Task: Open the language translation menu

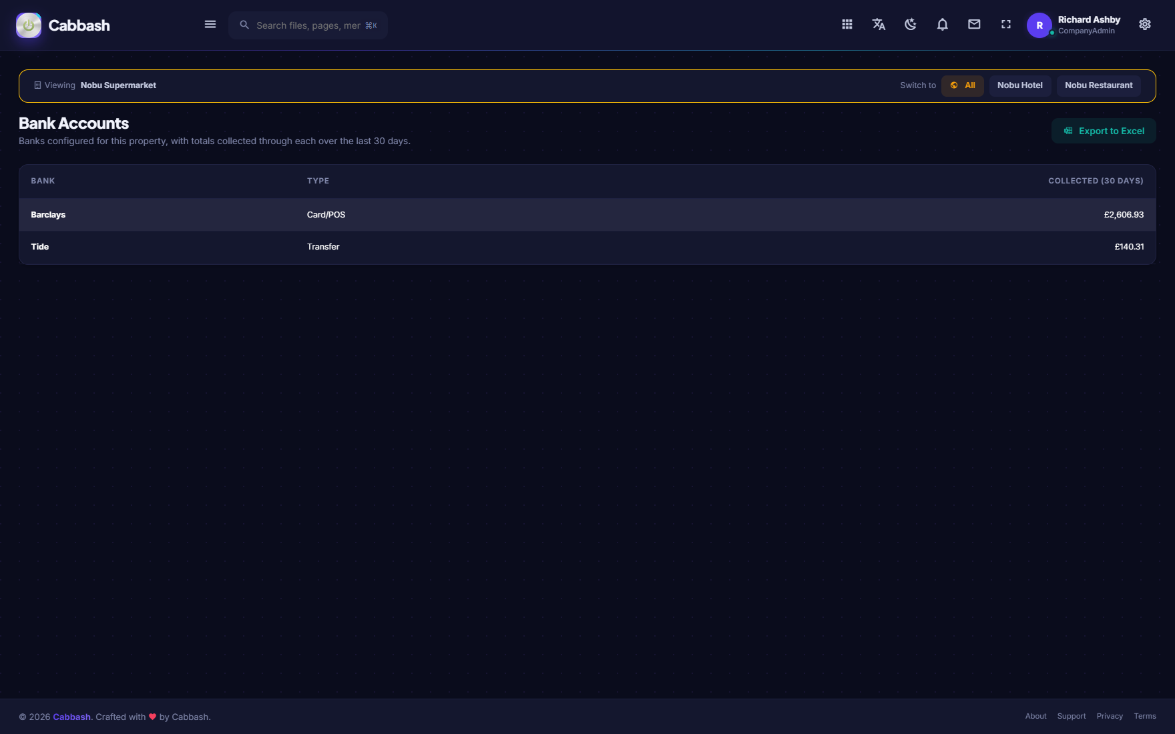Action: pyautogui.click(x=879, y=25)
